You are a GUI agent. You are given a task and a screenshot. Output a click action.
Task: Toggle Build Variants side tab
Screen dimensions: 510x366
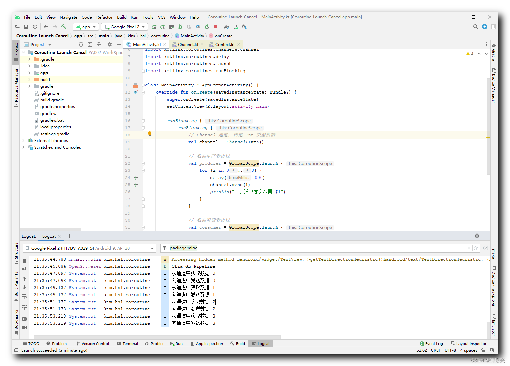coord(16,287)
